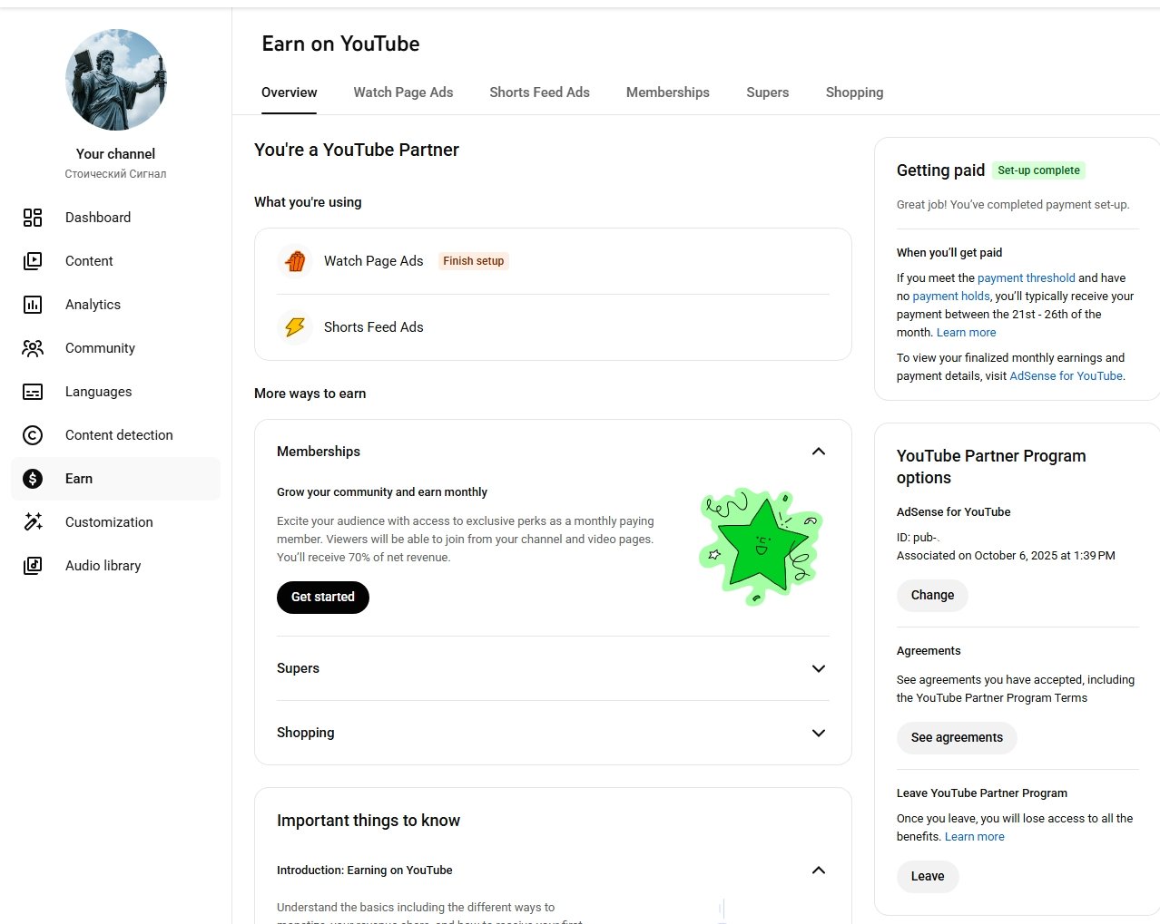The width and height of the screenshot is (1160, 924).
Task: Click the Languages subtitles icon
Action: coord(33,392)
